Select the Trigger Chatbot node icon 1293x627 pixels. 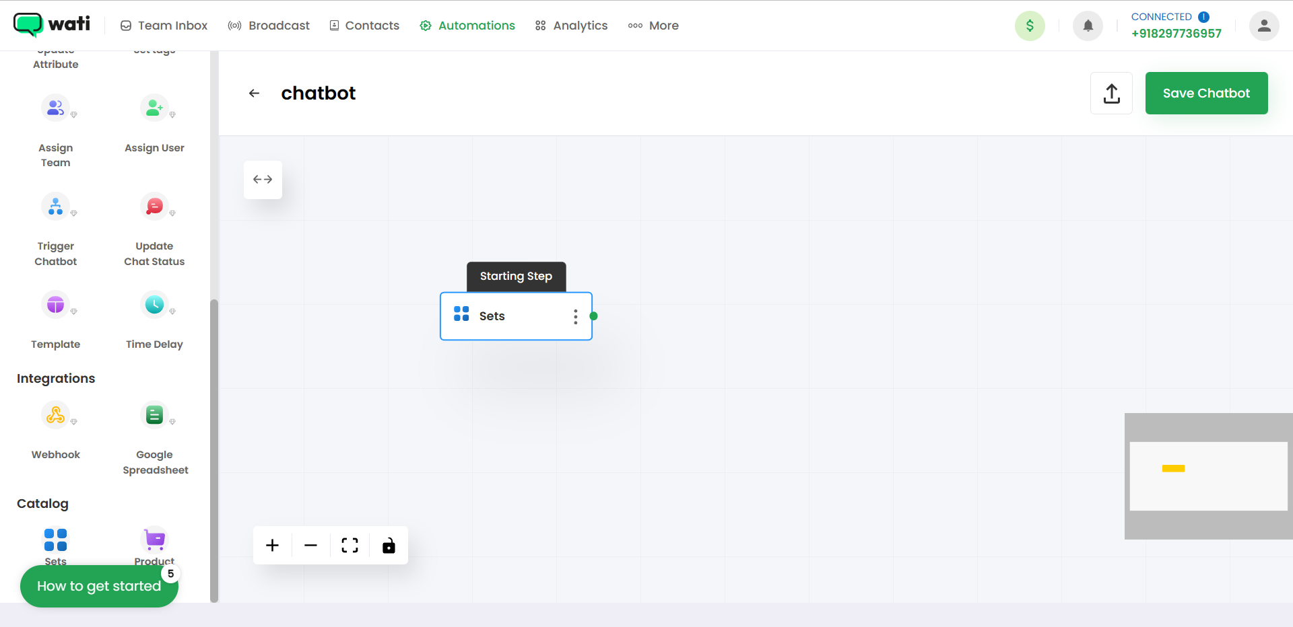coord(55,206)
